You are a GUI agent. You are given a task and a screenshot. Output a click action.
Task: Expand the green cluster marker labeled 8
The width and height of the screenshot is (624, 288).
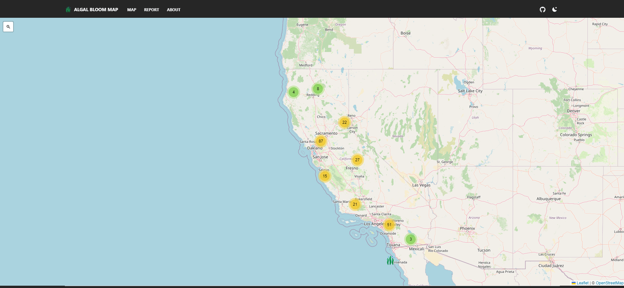point(318,89)
